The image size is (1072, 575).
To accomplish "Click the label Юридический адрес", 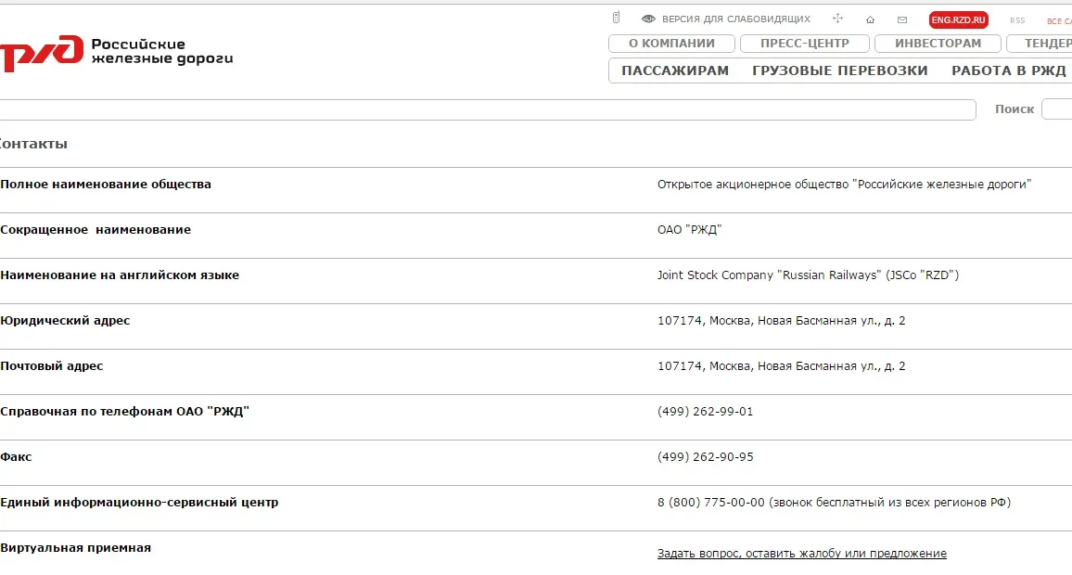I will point(65,320).
